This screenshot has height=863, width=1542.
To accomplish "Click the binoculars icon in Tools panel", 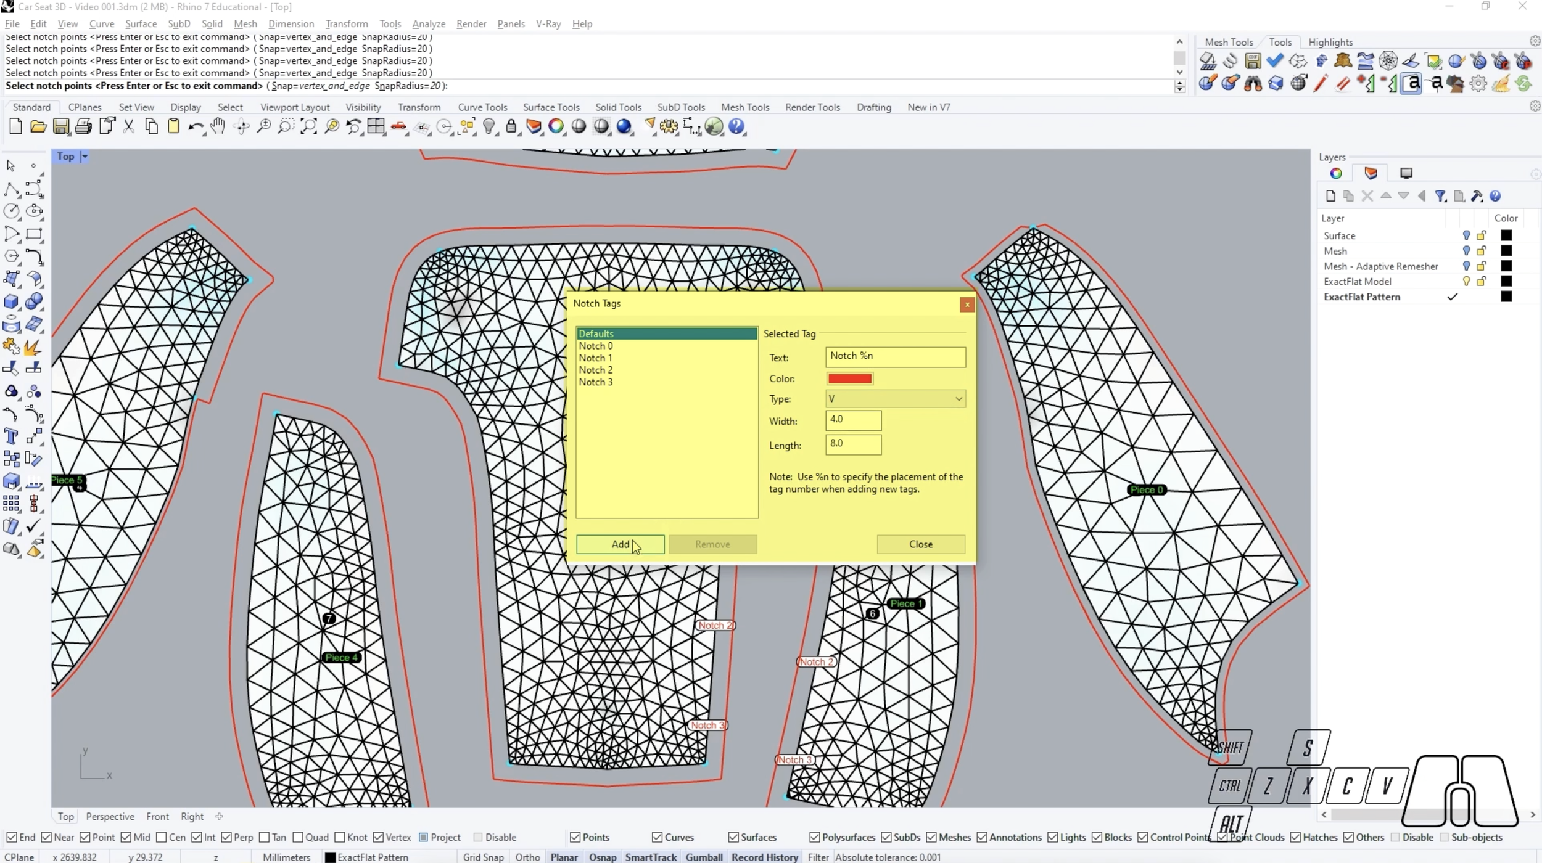I will click(x=1253, y=83).
